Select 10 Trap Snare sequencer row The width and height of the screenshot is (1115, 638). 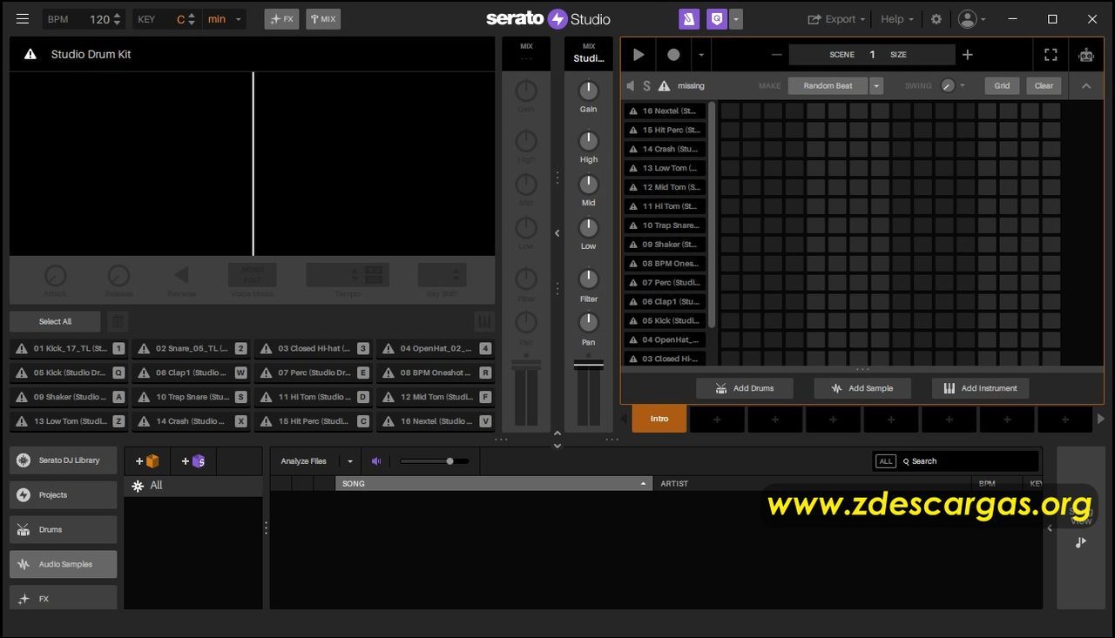click(x=665, y=225)
